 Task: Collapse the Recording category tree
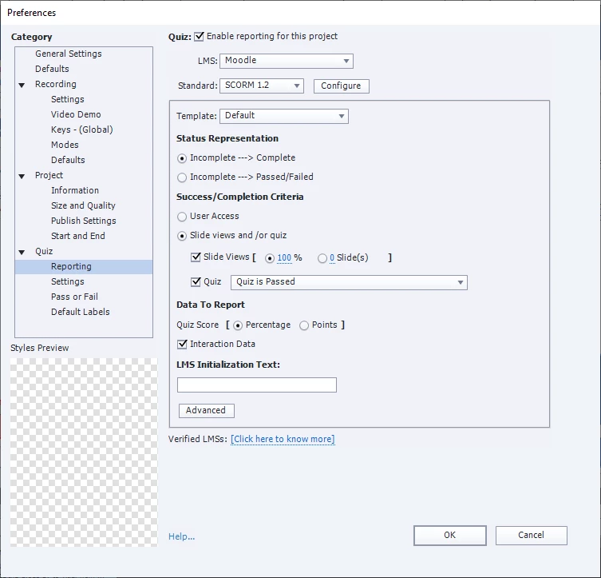22,85
